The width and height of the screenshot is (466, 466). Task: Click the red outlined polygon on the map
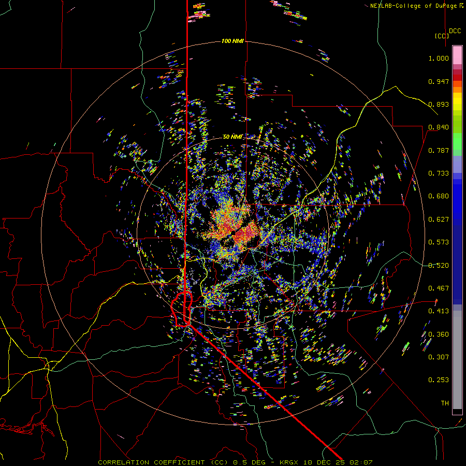coord(182,309)
